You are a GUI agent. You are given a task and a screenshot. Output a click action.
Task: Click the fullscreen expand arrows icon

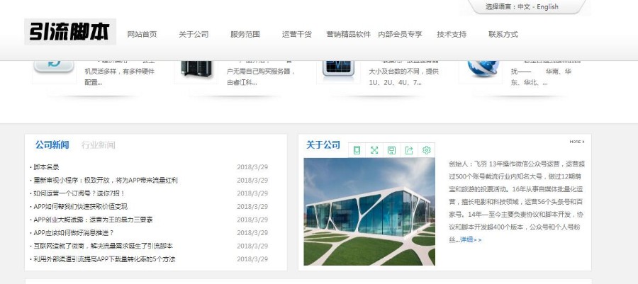[x=374, y=150]
